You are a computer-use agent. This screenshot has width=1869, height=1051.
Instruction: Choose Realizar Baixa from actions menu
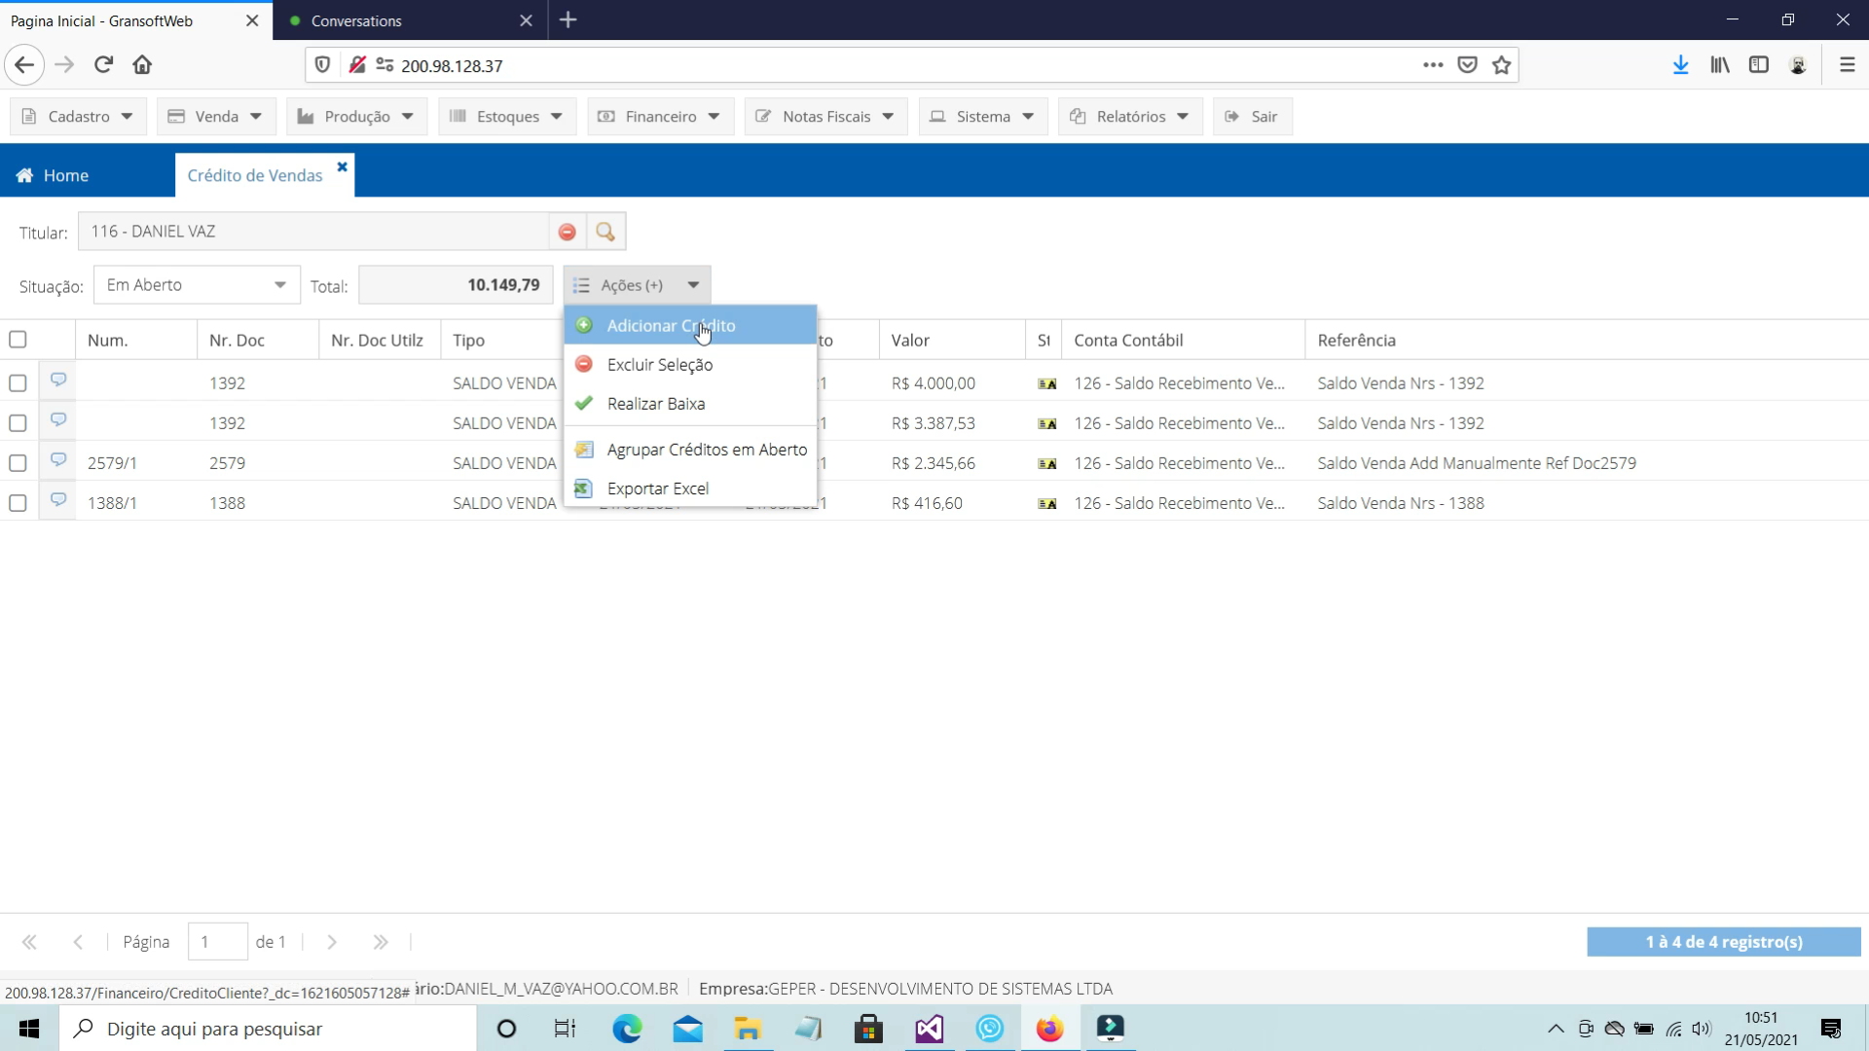coord(690,404)
